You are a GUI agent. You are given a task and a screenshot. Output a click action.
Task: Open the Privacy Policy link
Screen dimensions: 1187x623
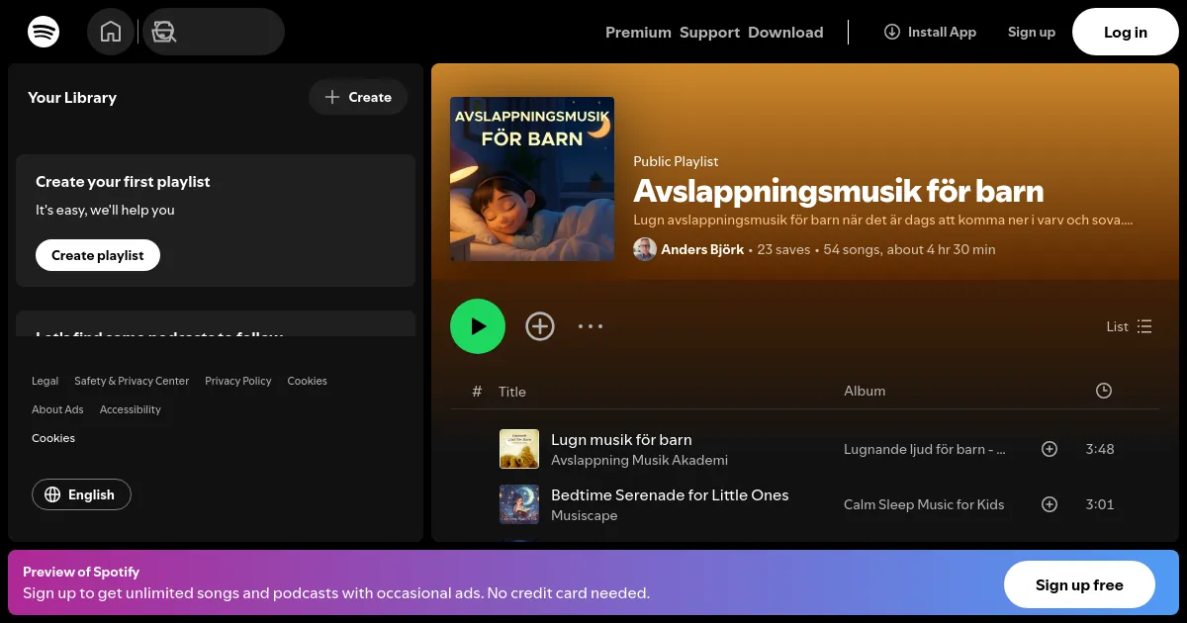(x=237, y=381)
